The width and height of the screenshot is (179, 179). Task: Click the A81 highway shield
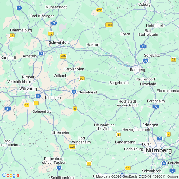[x=8, y=109]
